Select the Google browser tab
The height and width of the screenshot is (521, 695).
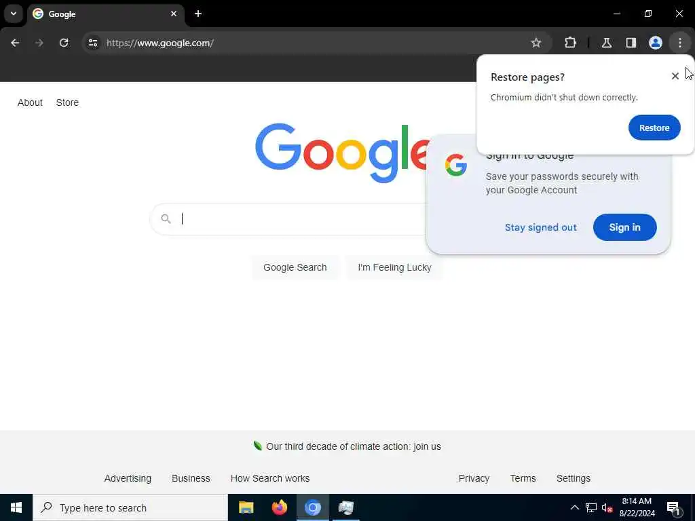105,14
